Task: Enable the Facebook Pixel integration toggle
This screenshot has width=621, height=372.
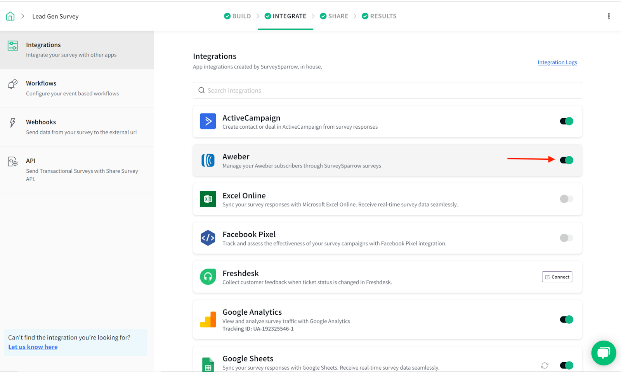Action: (567, 238)
